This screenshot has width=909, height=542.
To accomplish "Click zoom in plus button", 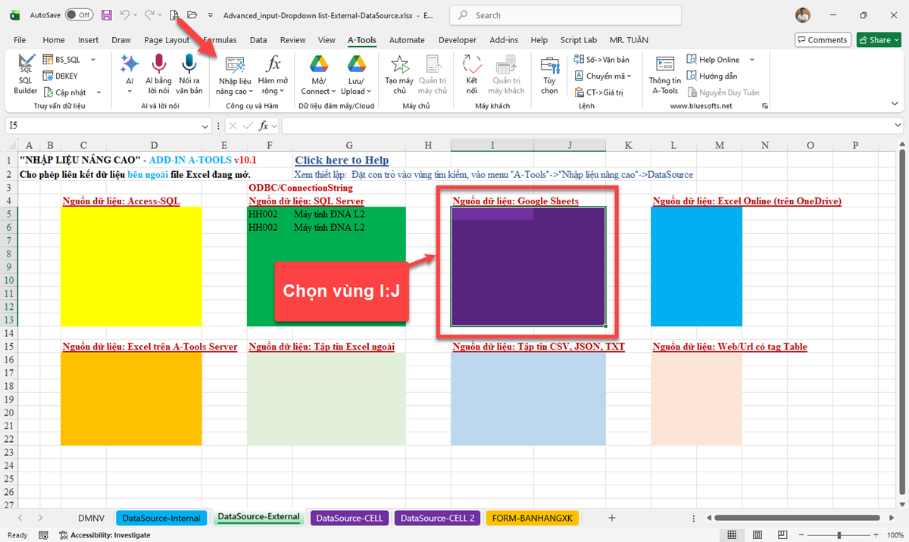I will (x=877, y=535).
